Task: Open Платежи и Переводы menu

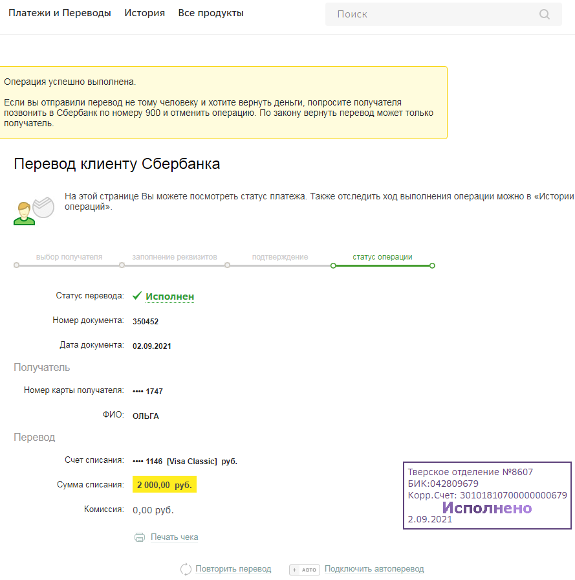Action: click(x=60, y=13)
